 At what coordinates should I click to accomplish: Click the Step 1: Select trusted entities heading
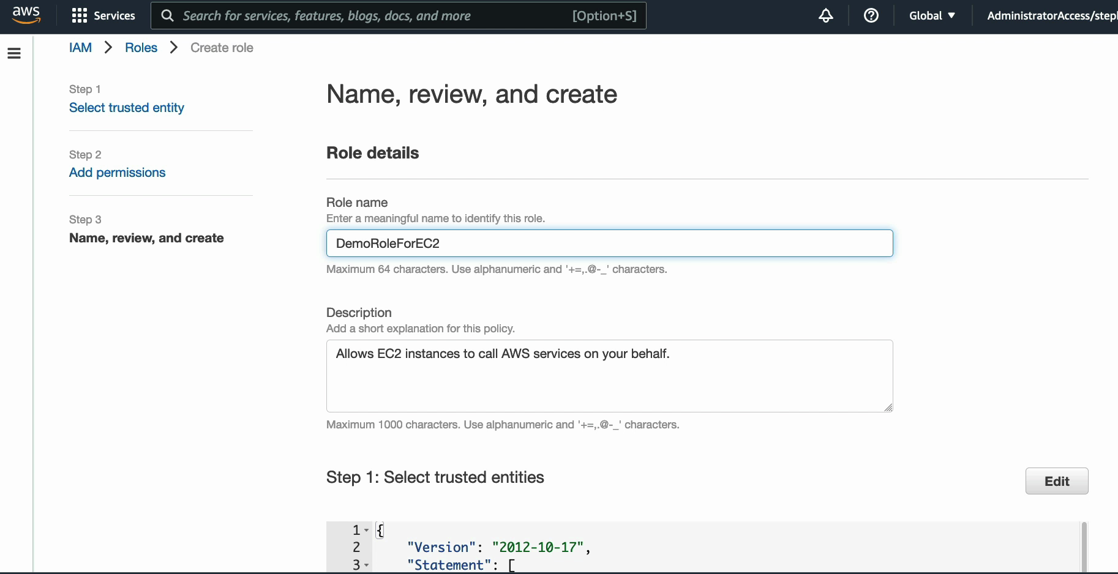coord(435,477)
